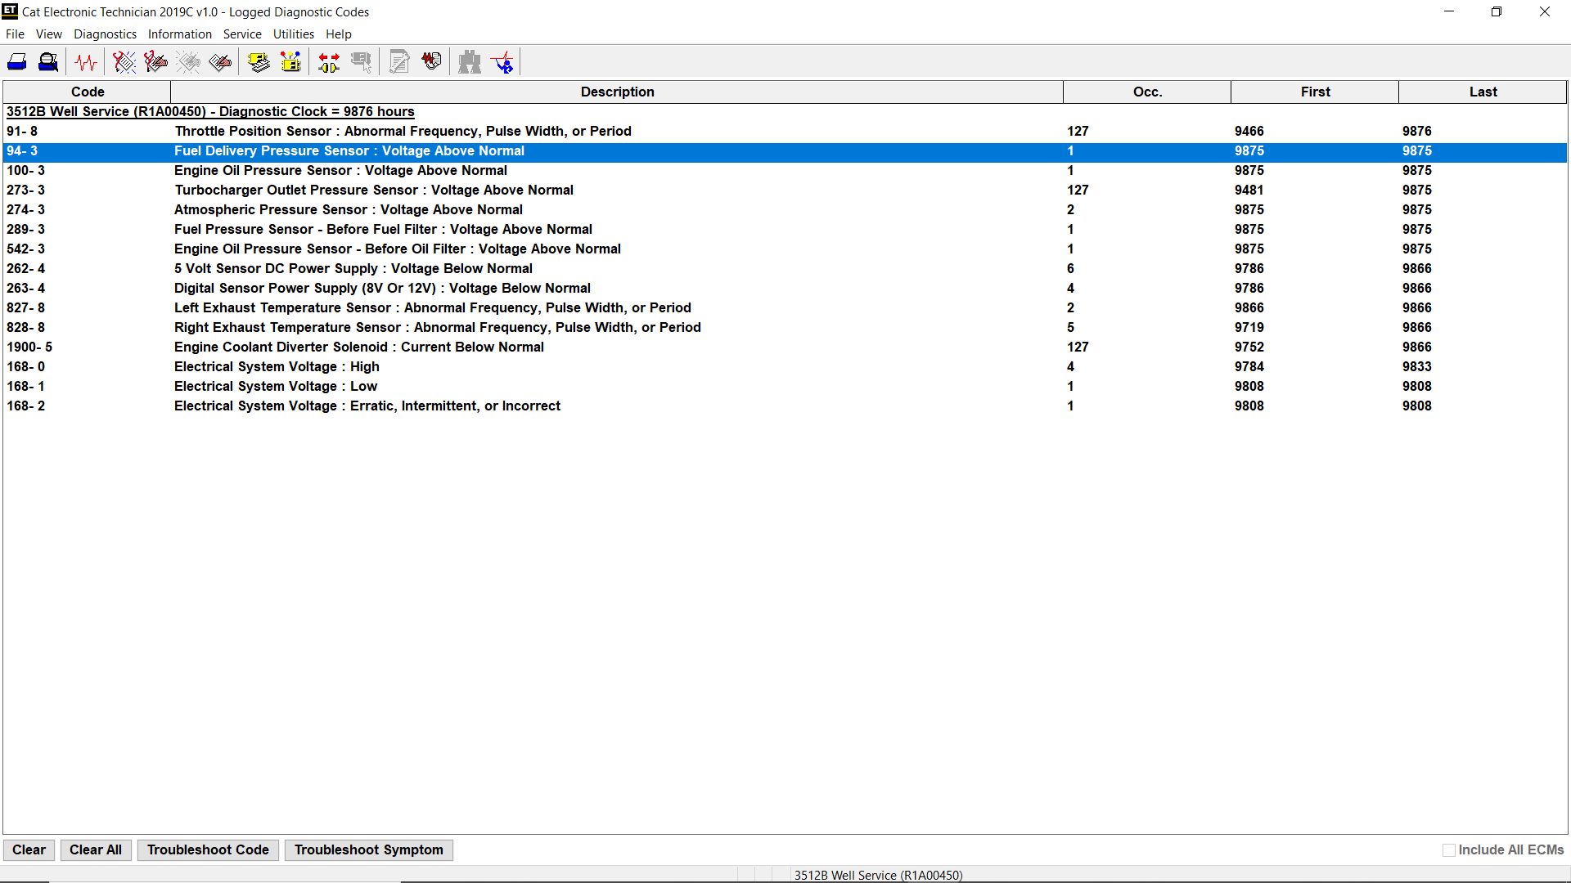
Task: Open Logged Diagnostic Codes toolbar icon
Action: pyautogui.click(x=155, y=61)
